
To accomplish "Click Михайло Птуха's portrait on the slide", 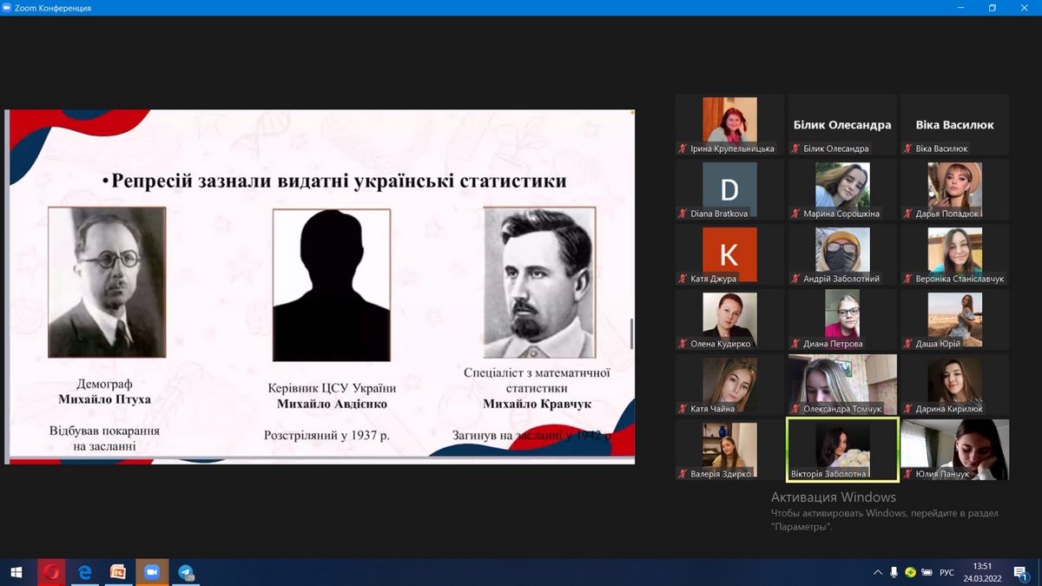I will [107, 282].
